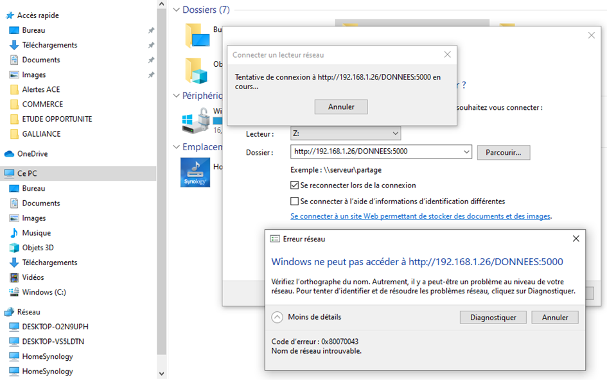Screen dimensions: 607x380
Task: Collapse the Emplacements réseau group chevron
Action: click(x=176, y=147)
